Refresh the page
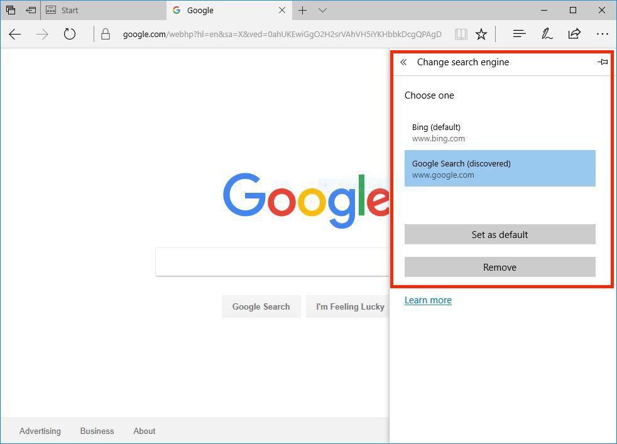Image resolution: width=617 pixels, height=444 pixels. pyautogui.click(x=70, y=34)
